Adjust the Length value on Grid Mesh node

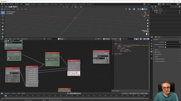[12, 79]
